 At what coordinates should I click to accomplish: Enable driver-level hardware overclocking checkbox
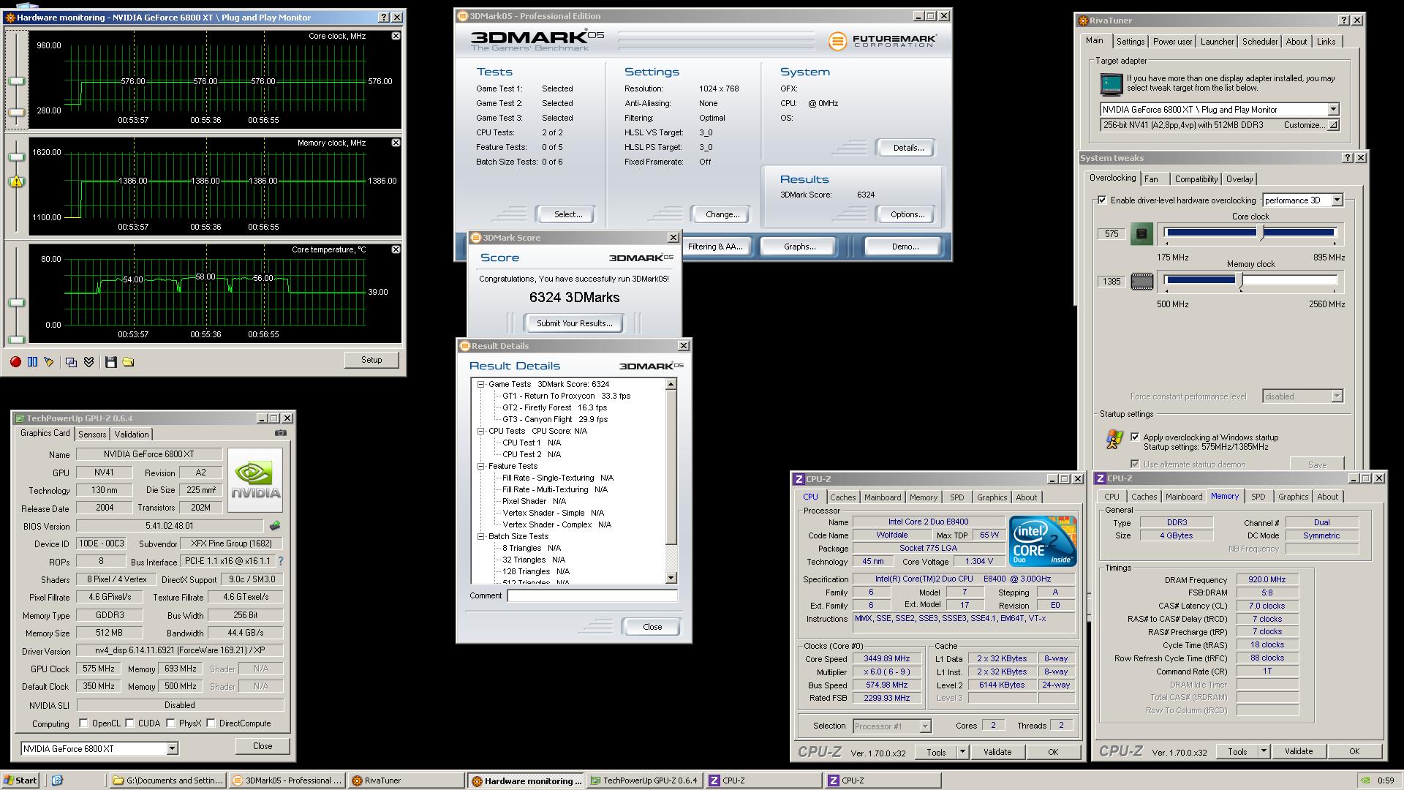pos(1102,200)
